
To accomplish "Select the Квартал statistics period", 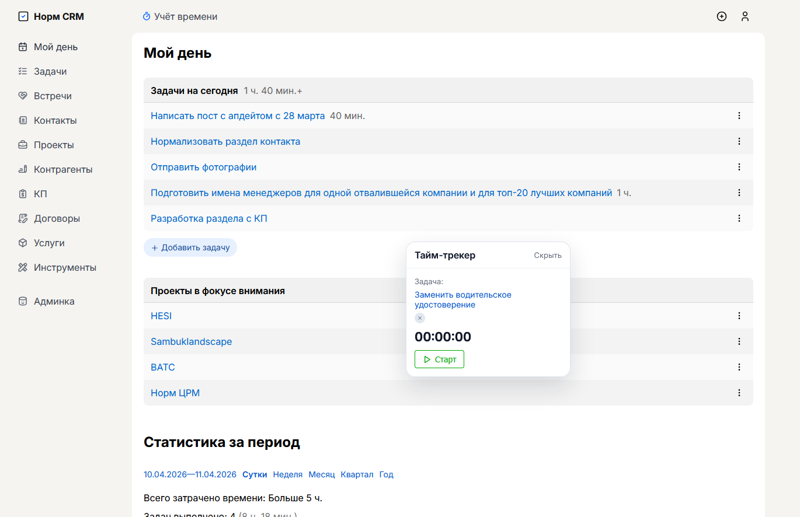I will pyautogui.click(x=357, y=474).
